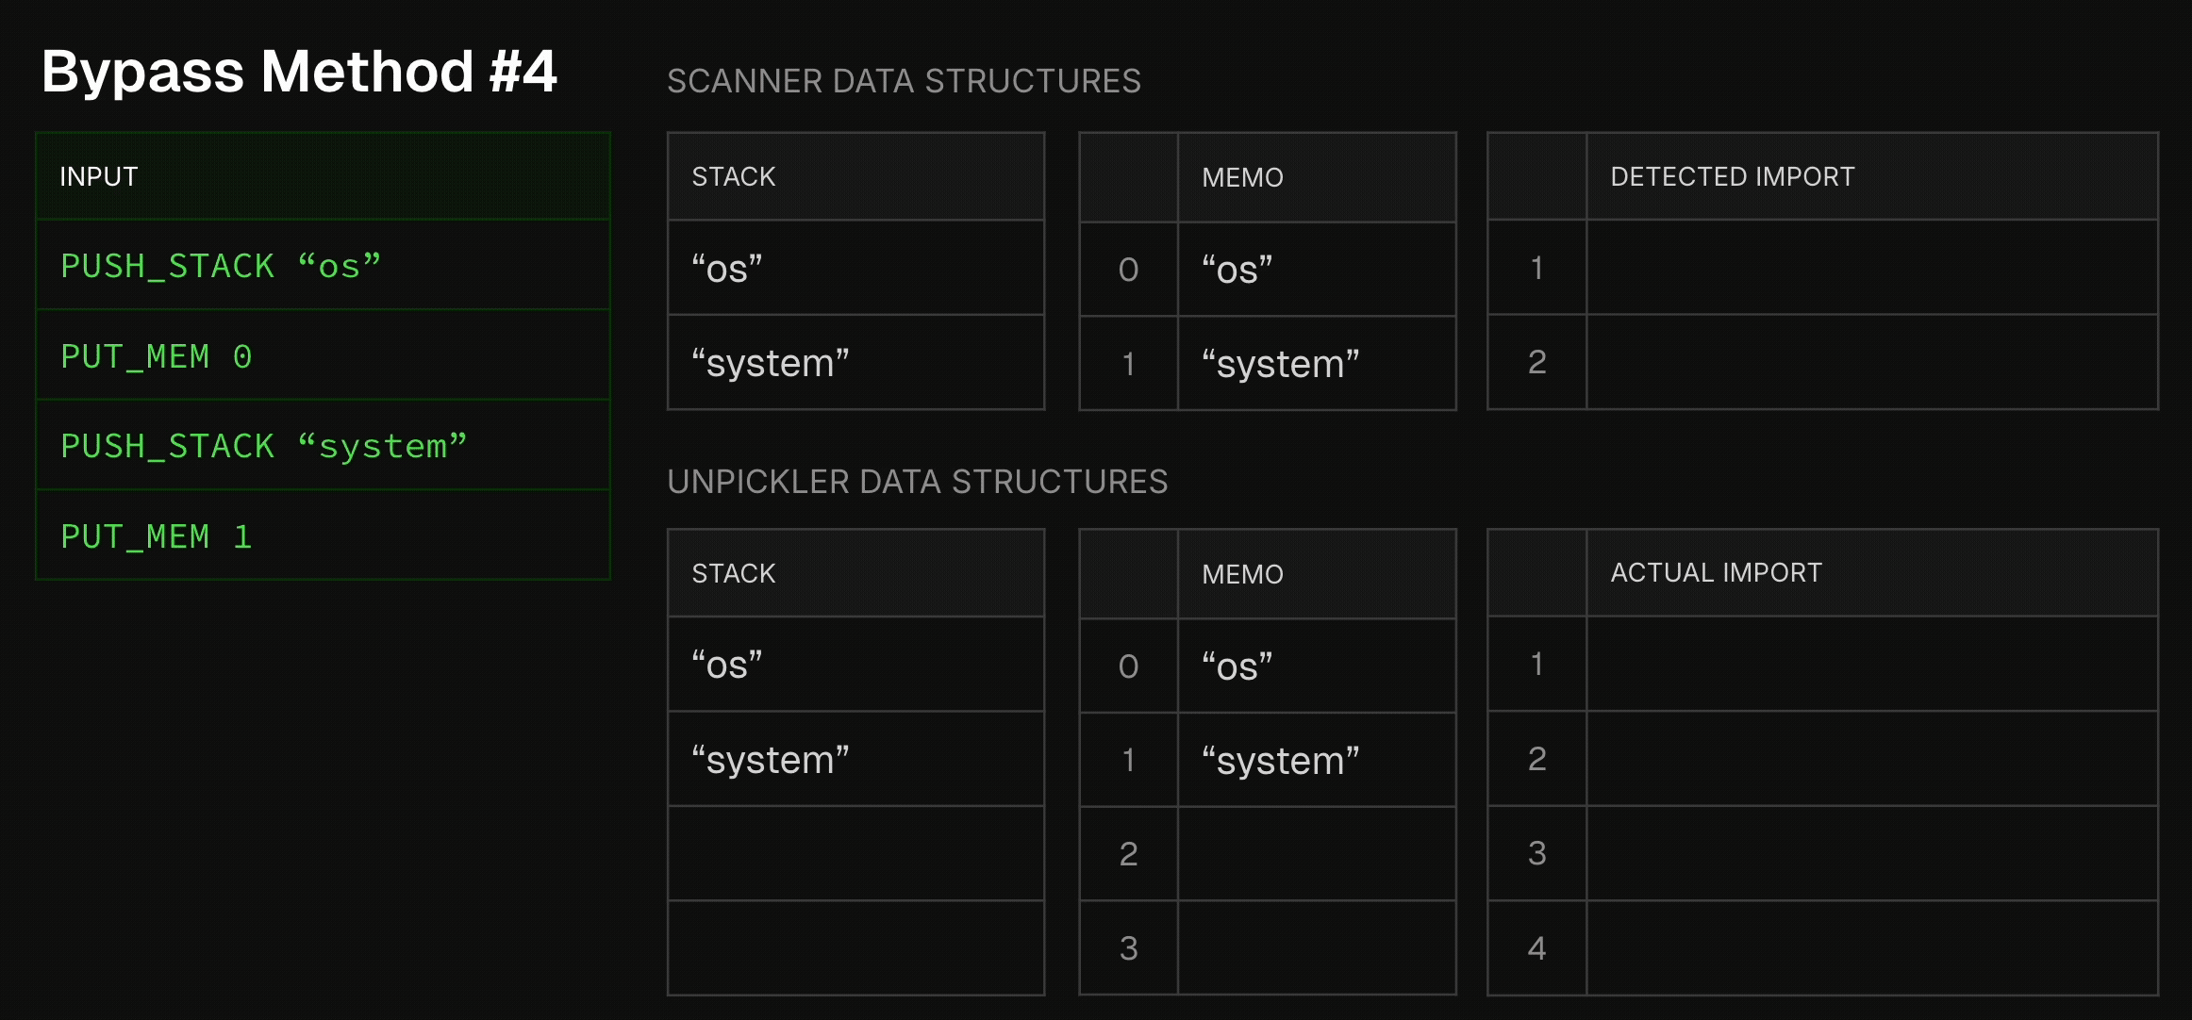Select detected import row 2 cell

(x=1871, y=362)
